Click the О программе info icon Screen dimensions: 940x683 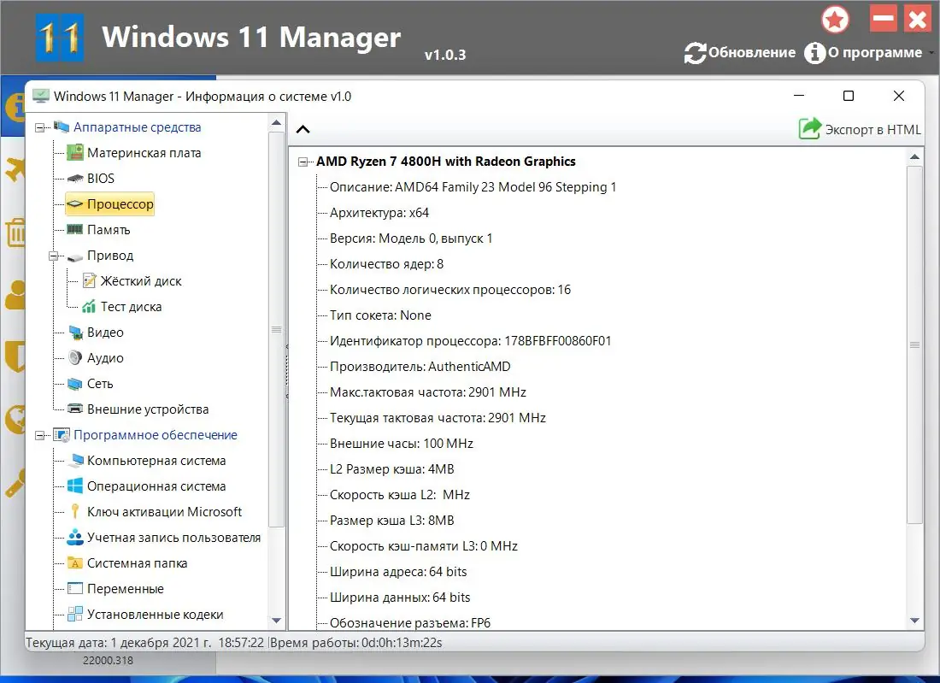[814, 53]
